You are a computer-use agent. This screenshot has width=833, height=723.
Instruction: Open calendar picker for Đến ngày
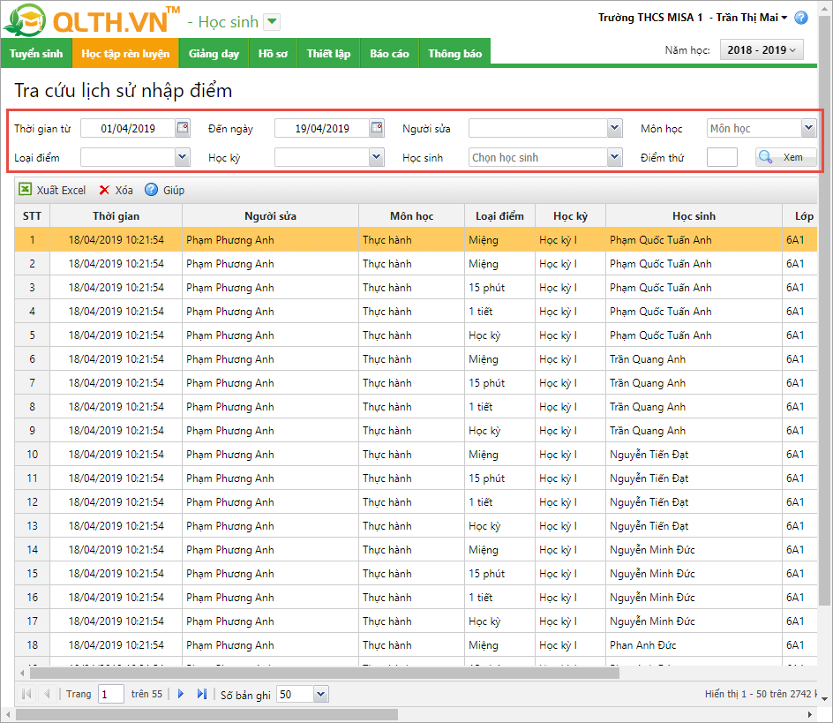point(377,128)
